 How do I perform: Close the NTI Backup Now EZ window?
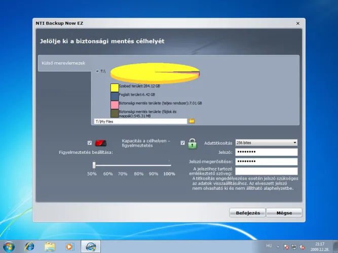(297, 23)
